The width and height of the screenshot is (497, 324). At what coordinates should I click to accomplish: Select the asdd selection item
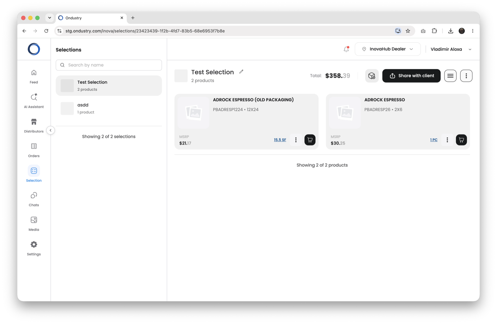[x=109, y=109]
